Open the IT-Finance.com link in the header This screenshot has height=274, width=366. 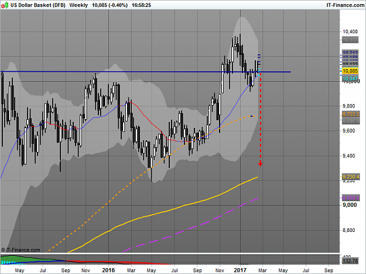[345, 5]
